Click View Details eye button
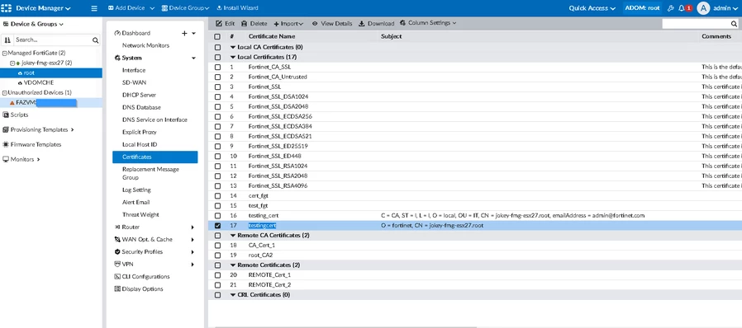 tap(331, 23)
